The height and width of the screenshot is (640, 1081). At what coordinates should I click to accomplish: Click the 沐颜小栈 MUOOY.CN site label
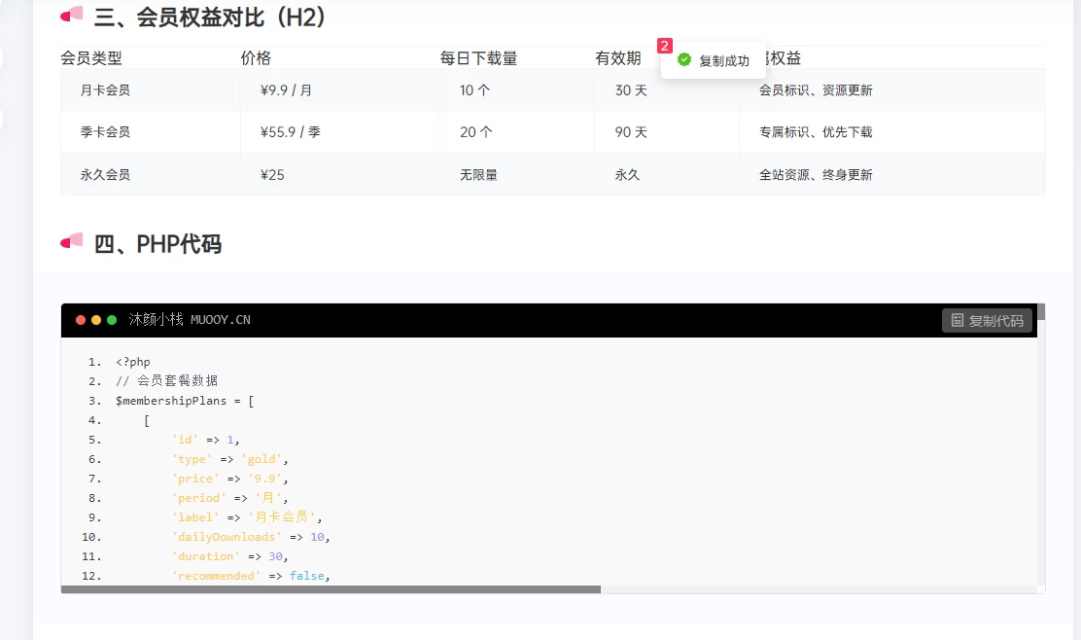pos(192,319)
